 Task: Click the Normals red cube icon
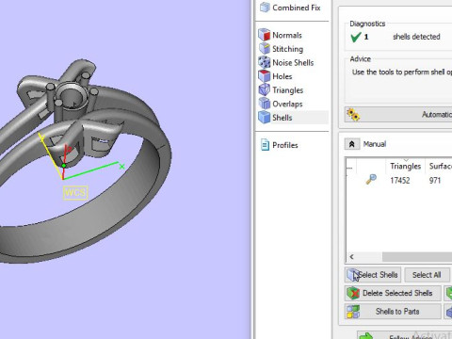point(265,35)
